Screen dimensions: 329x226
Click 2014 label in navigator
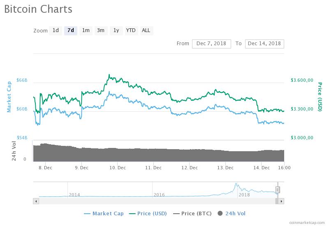click(74, 195)
